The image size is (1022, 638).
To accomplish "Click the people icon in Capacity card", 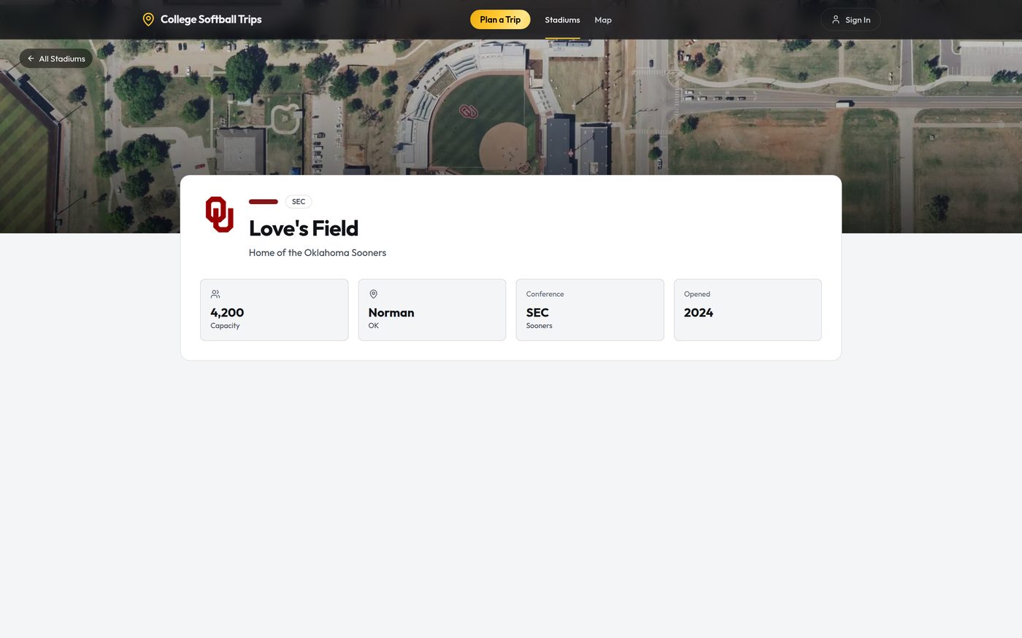I will tap(215, 294).
